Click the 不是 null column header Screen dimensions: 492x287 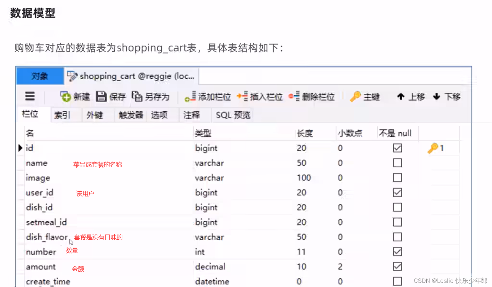[x=398, y=133]
